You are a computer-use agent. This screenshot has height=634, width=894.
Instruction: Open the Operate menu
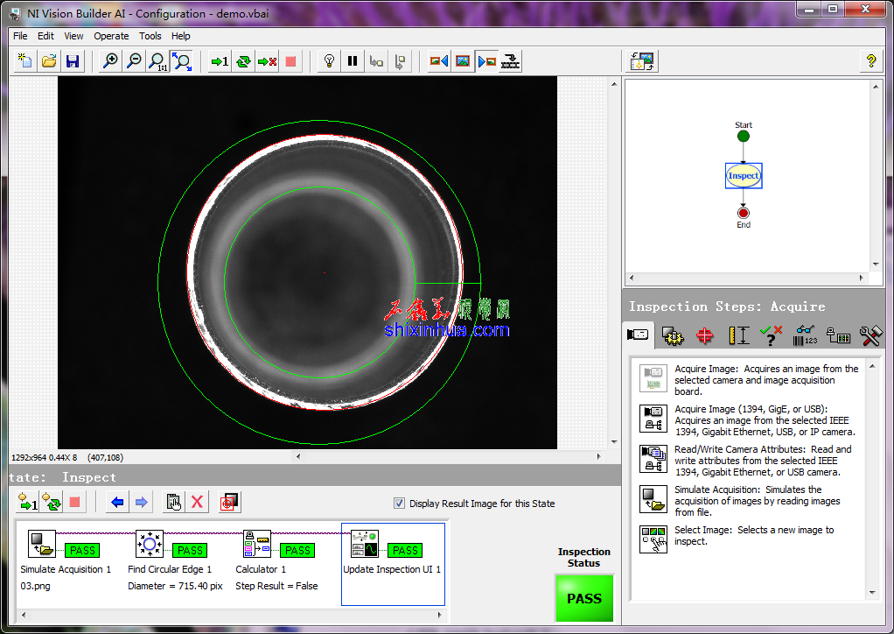click(x=111, y=36)
